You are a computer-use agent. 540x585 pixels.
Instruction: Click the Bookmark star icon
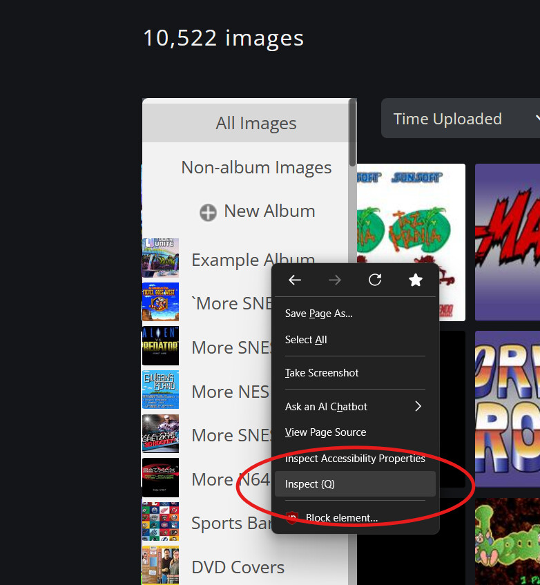415,280
